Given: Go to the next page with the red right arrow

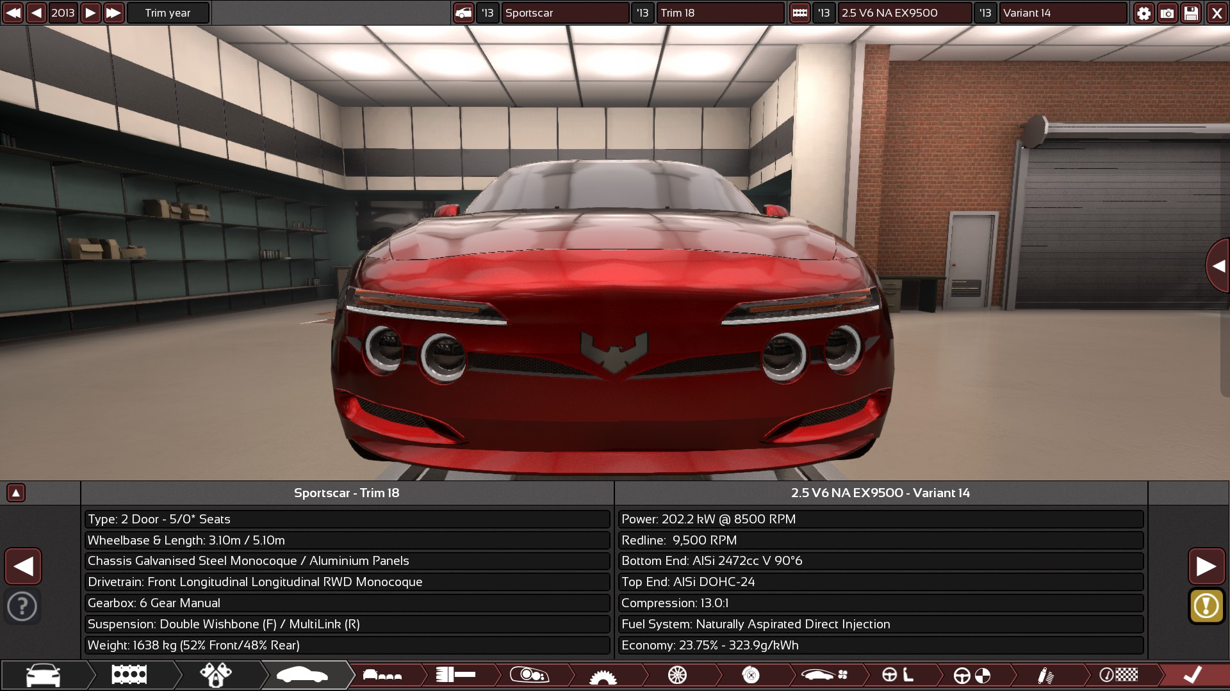Looking at the screenshot, I should pos(1206,566).
